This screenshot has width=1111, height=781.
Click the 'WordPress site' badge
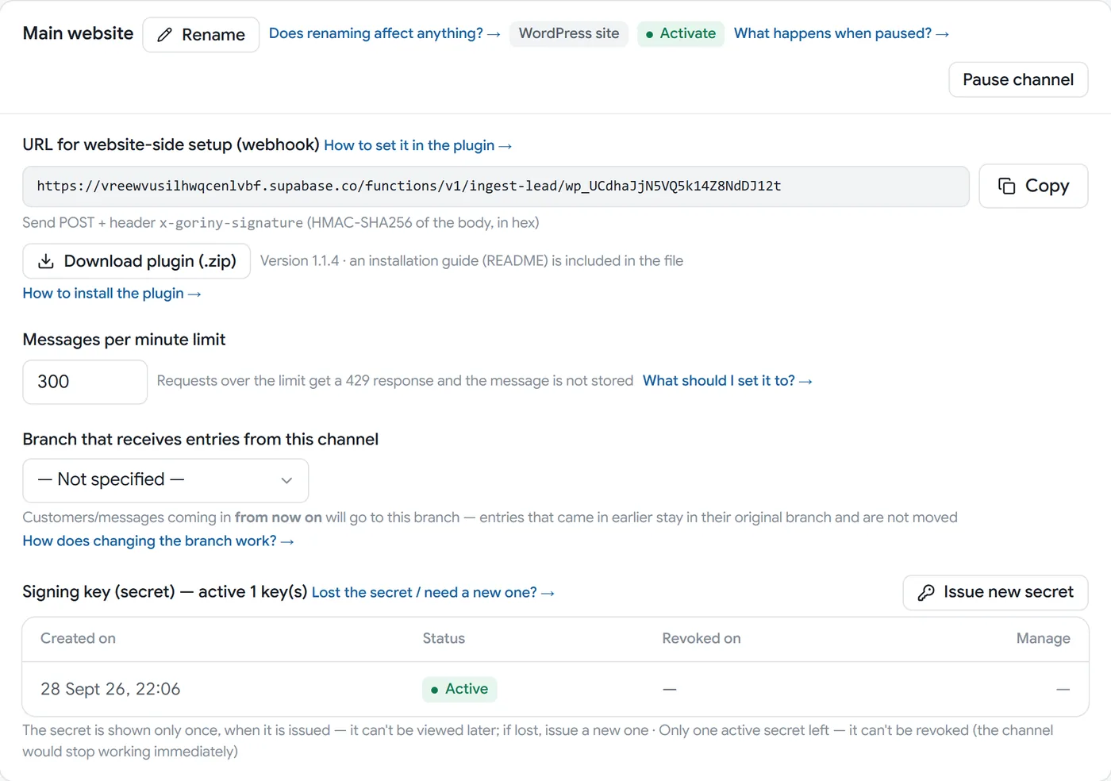[569, 33]
